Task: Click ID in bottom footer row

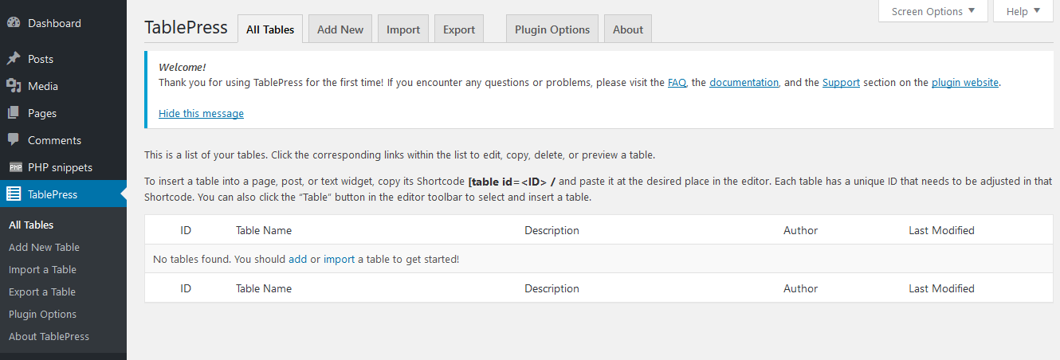Action: [x=186, y=288]
